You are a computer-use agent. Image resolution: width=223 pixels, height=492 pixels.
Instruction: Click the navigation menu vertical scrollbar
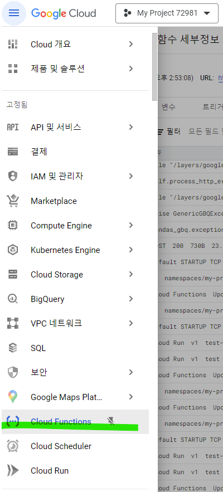pos(154,66)
